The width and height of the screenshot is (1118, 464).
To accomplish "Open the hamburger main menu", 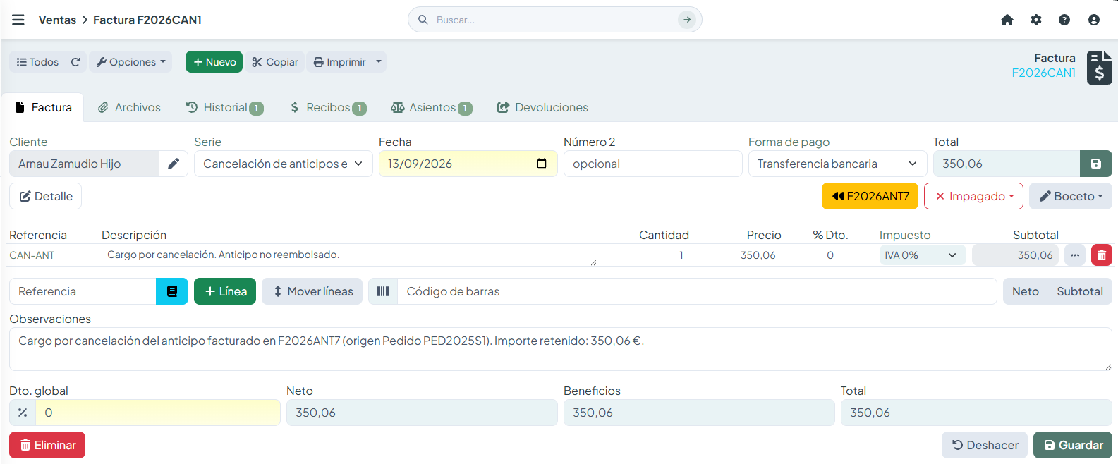I will (18, 20).
